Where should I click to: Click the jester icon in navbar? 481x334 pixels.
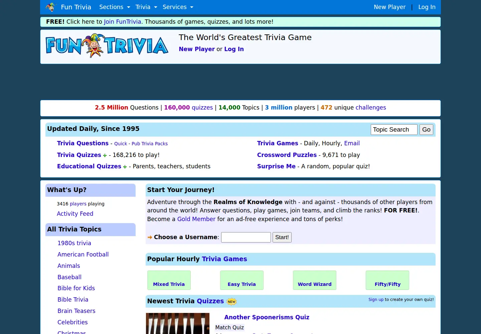click(51, 7)
